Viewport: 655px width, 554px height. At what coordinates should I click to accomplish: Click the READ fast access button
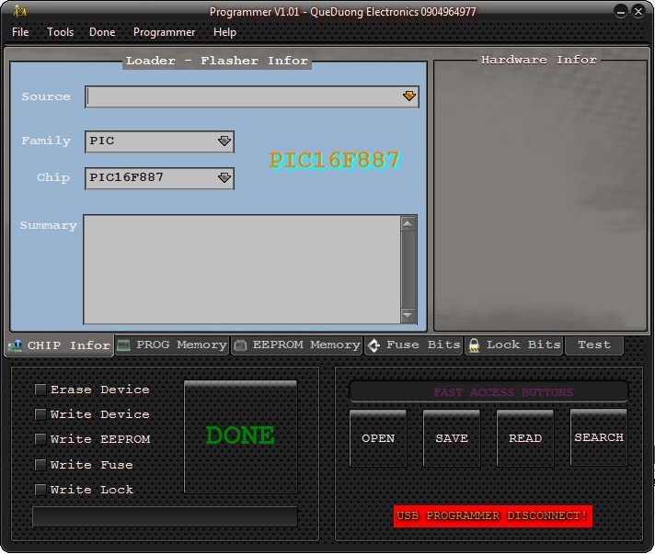pyautogui.click(x=525, y=438)
